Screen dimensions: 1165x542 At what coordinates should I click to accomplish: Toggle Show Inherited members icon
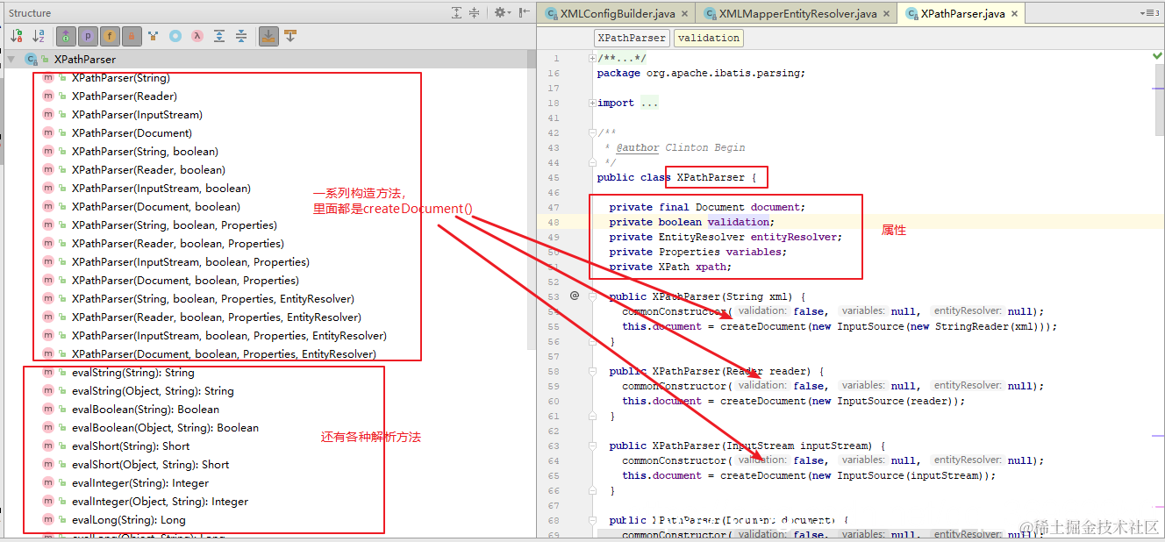[x=154, y=36]
